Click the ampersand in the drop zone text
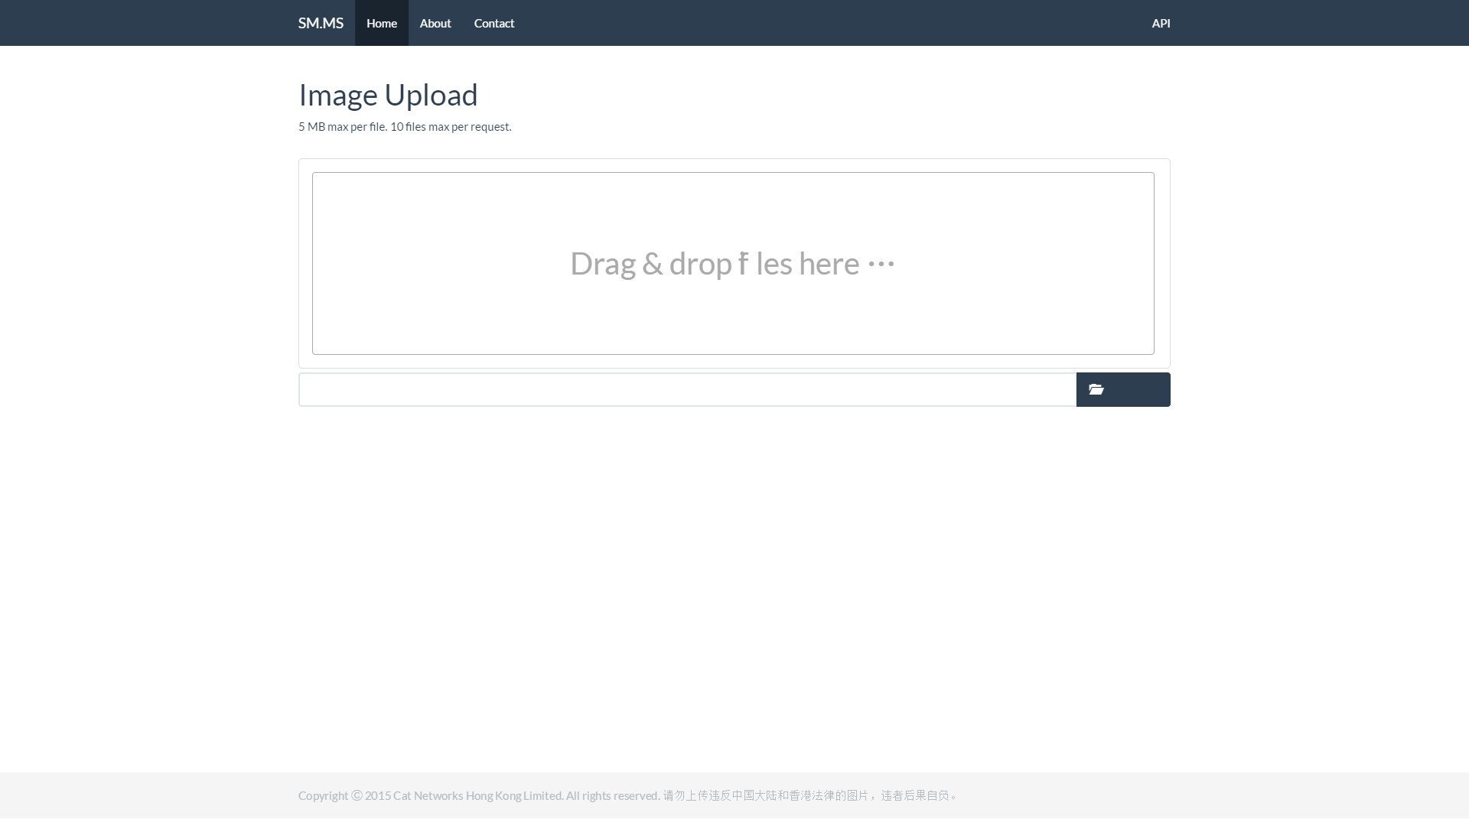The width and height of the screenshot is (1469, 819). point(652,264)
